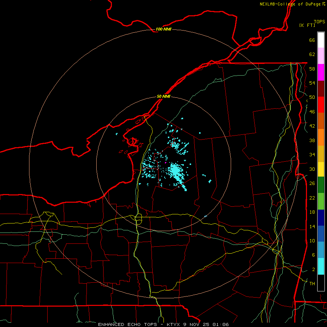
Task: Click the magenta 58 kft legend swatch
Action: click(321, 72)
